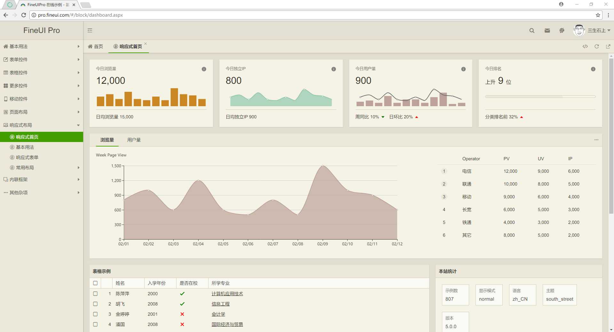Check the row checkbox for 潘国
This screenshot has width=614, height=332.
95,324
